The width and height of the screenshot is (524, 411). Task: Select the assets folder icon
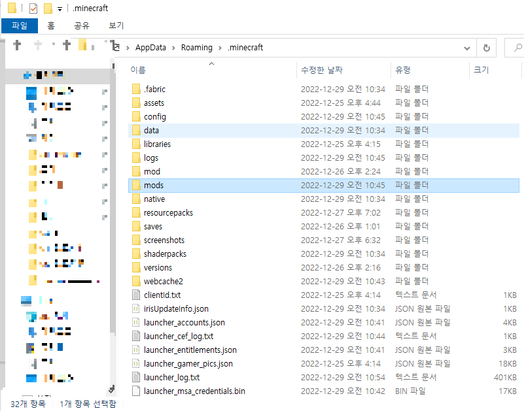(136, 103)
